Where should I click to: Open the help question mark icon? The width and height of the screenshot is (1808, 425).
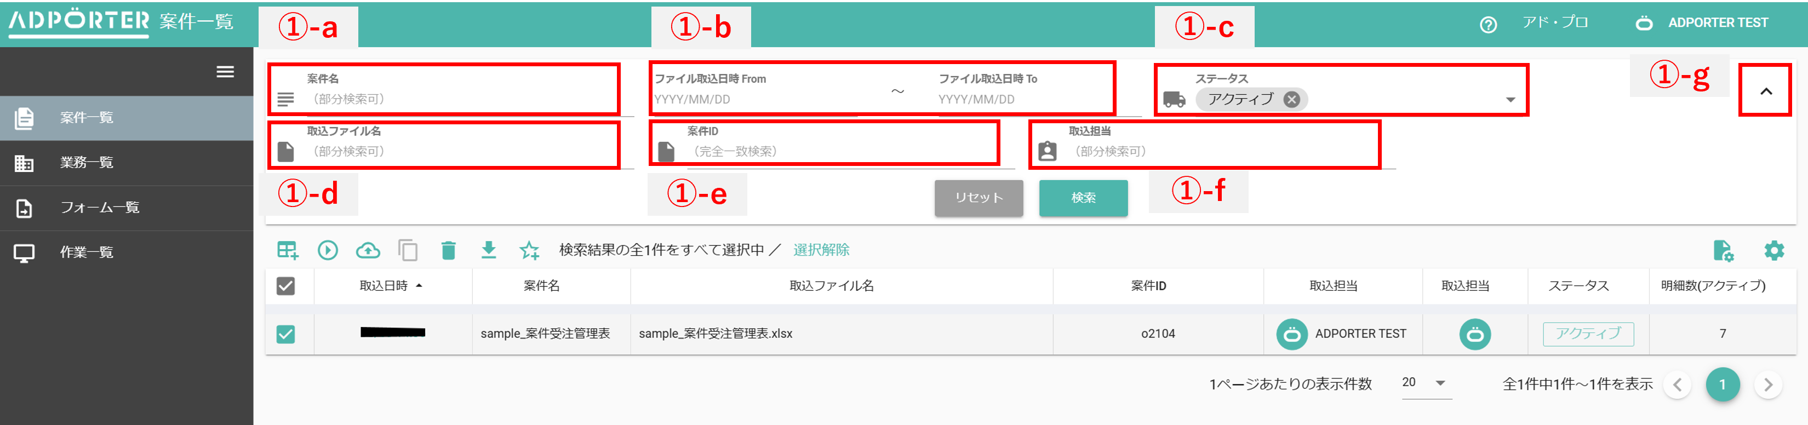pyautogui.click(x=1488, y=25)
